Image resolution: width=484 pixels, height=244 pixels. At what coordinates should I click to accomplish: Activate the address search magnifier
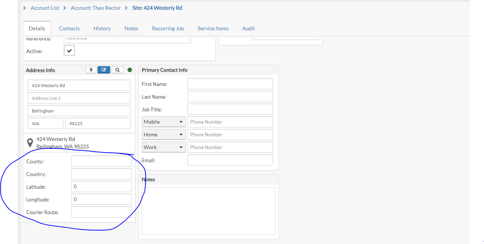(x=117, y=70)
